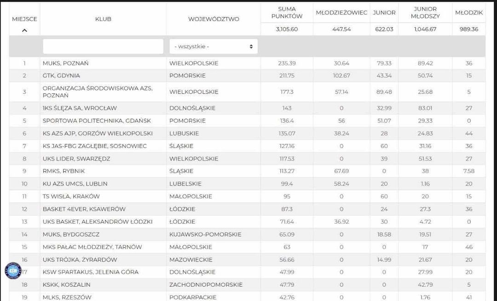Sort by SUMA PUNKTÓW column header
This screenshot has width=497, height=301.
click(x=287, y=13)
